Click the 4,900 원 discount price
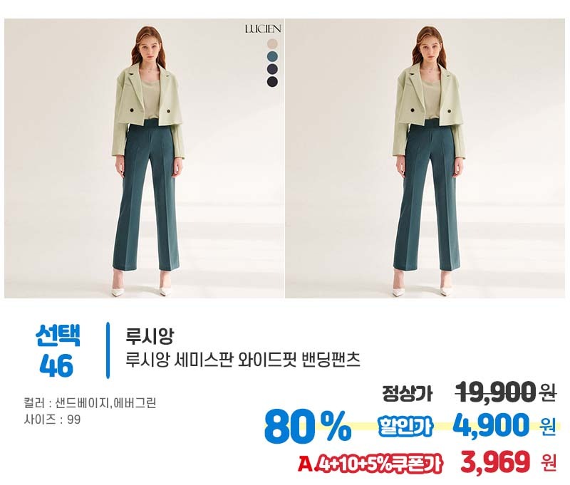The height and width of the screenshot is (485, 570). pyautogui.click(x=504, y=425)
